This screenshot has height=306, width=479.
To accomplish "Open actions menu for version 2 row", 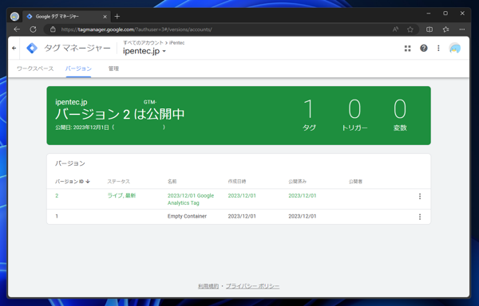I will tap(420, 196).
